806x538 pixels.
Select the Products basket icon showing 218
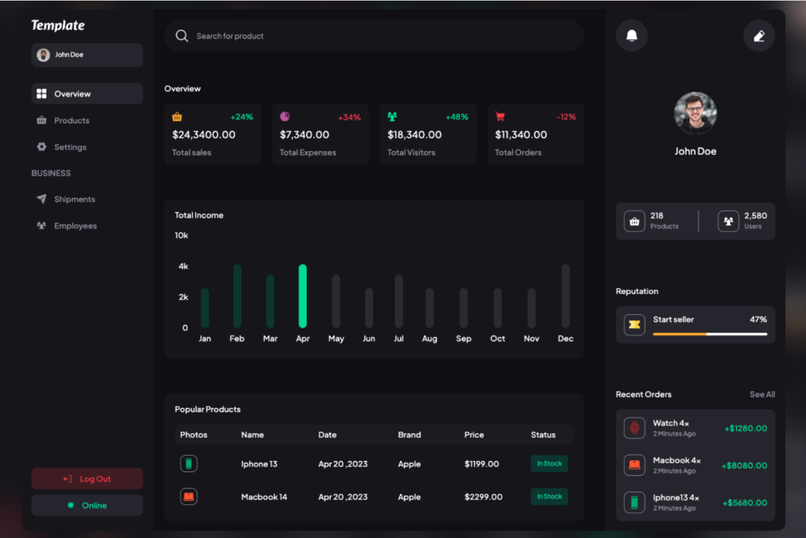click(x=634, y=221)
